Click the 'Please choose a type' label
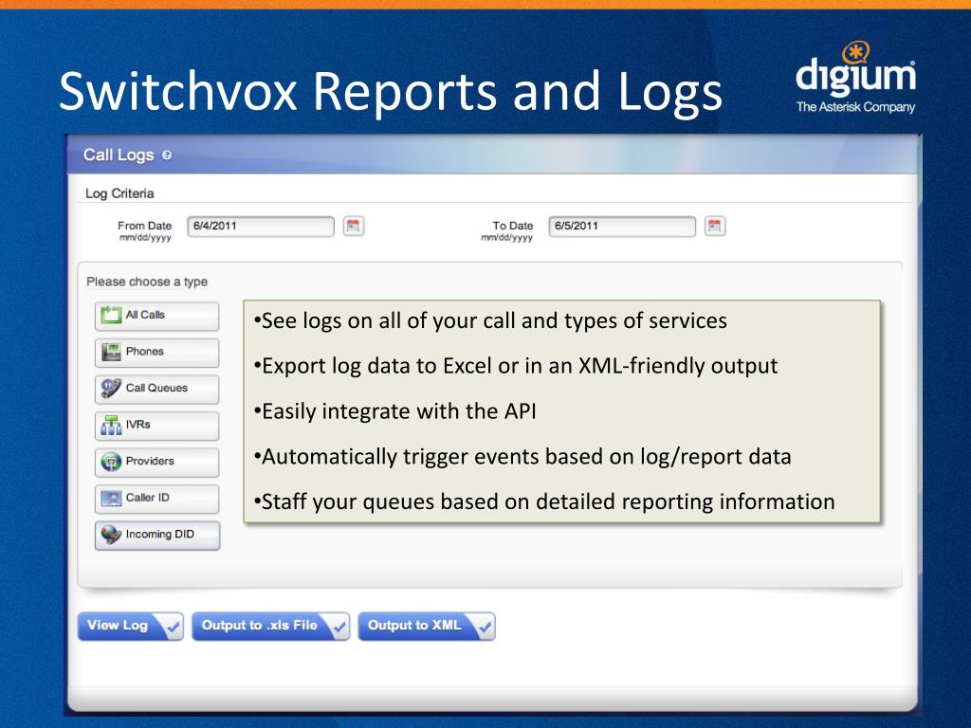 pos(147,282)
